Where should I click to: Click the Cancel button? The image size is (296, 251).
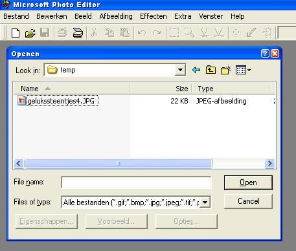tap(248, 201)
